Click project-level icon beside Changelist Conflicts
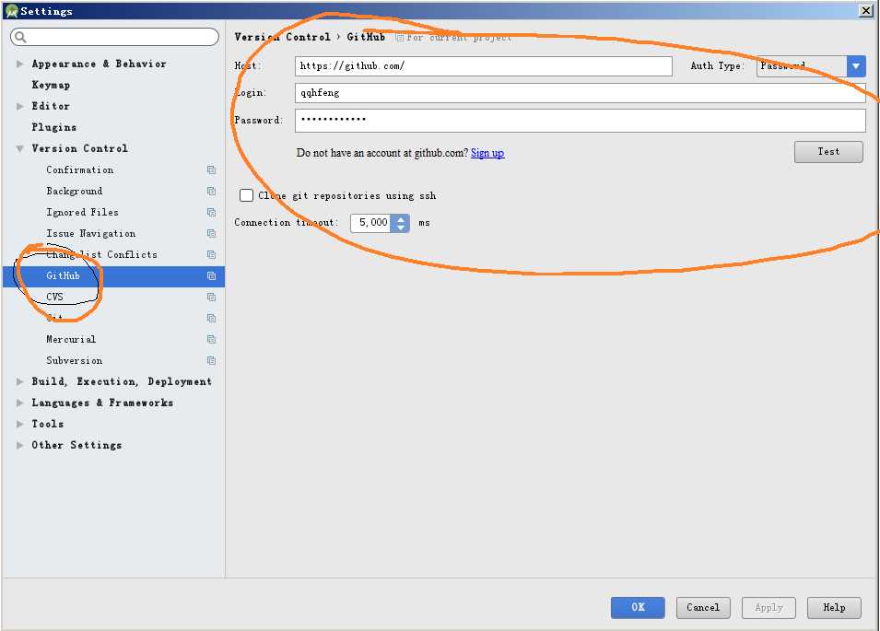This screenshot has width=880, height=631. 211,254
